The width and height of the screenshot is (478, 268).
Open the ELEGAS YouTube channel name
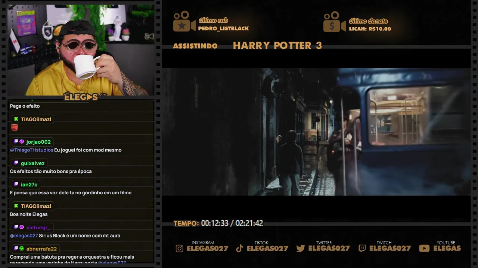tap(447, 249)
